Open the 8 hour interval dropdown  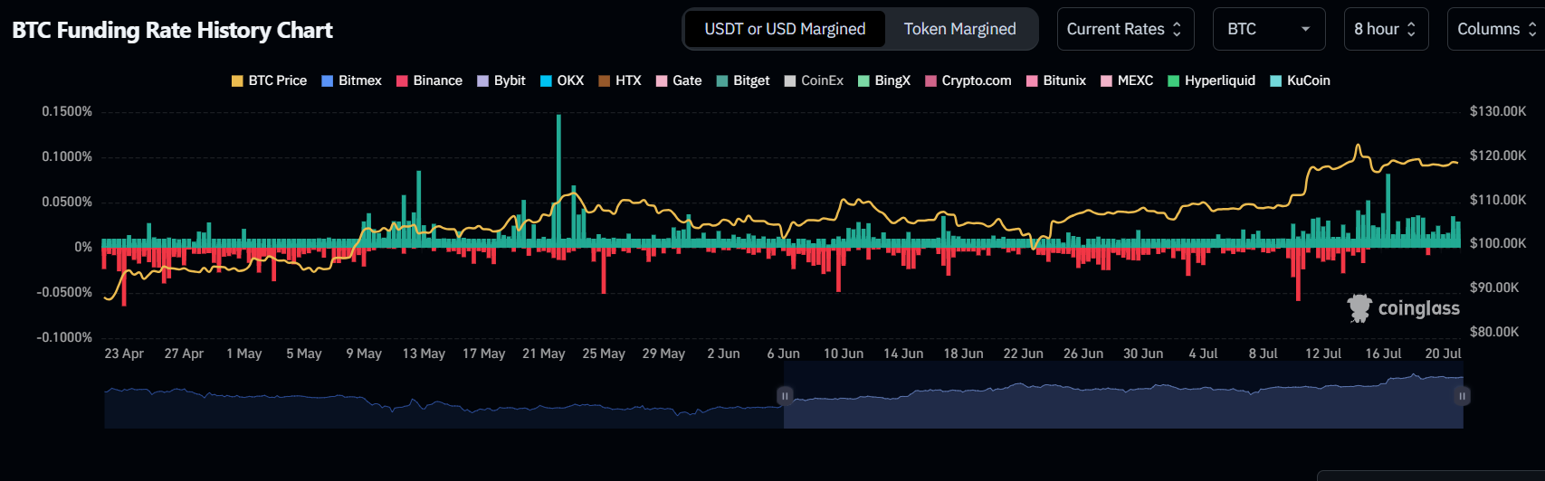pyautogui.click(x=1386, y=29)
